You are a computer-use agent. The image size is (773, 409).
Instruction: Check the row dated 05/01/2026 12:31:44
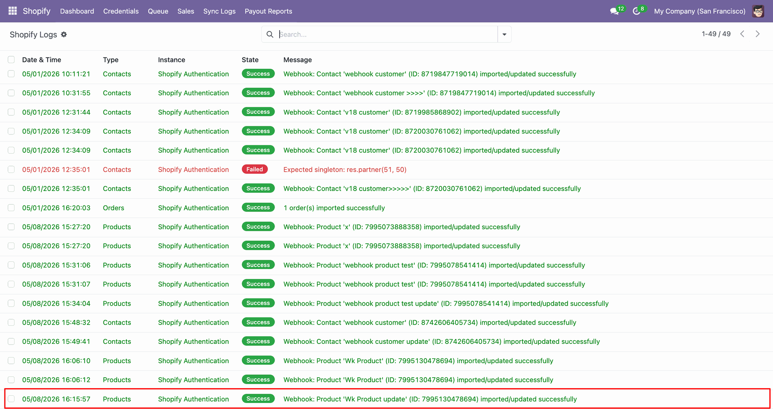pos(11,112)
